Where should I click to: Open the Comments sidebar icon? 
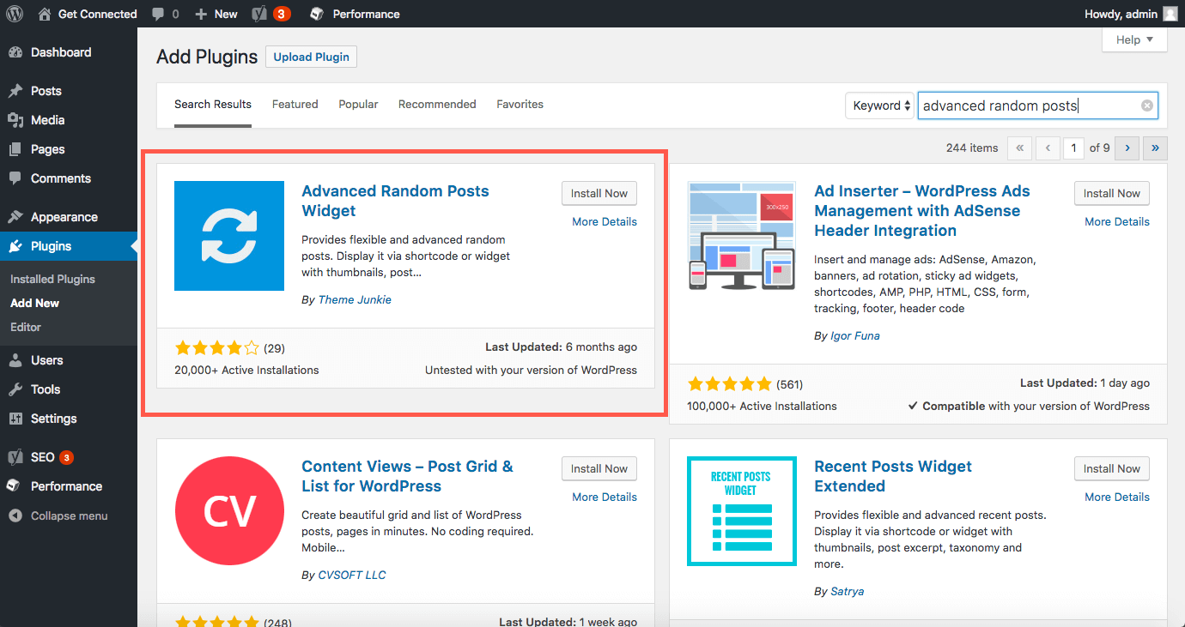pyautogui.click(x=15, y=178)
